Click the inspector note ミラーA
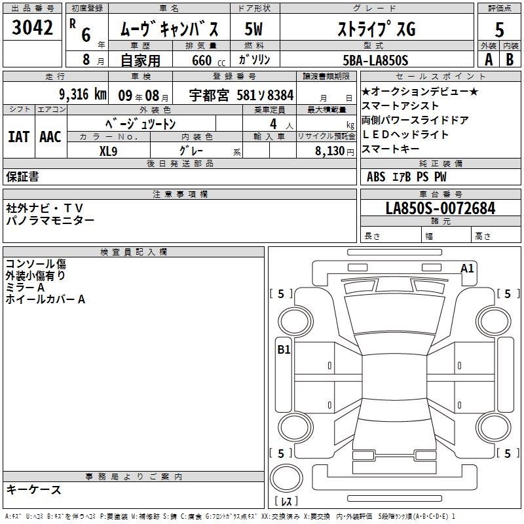The image size is (524, 524). [x=25, y=287]
